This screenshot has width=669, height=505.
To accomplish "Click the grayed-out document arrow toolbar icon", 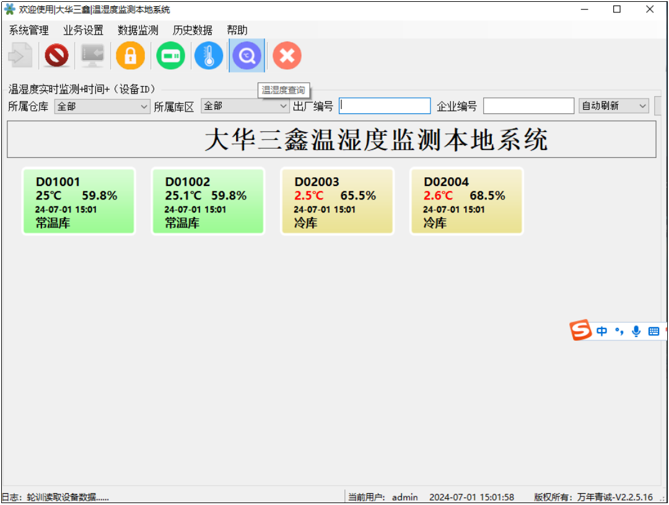I will (20, 56).
